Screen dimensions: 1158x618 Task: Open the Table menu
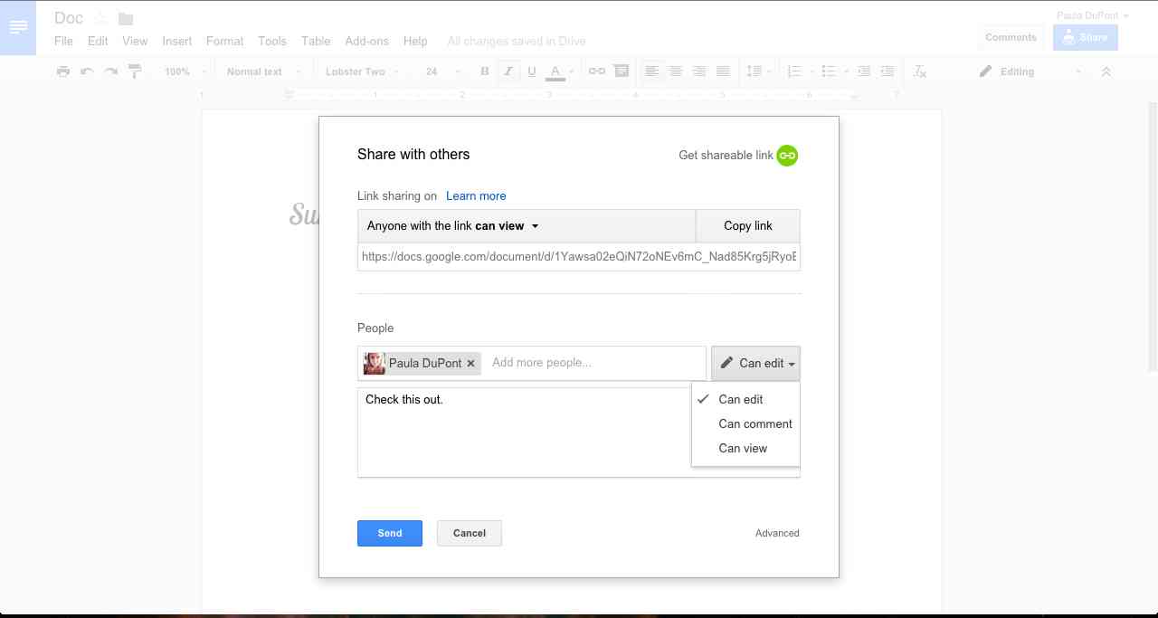[x=315, y=41]
